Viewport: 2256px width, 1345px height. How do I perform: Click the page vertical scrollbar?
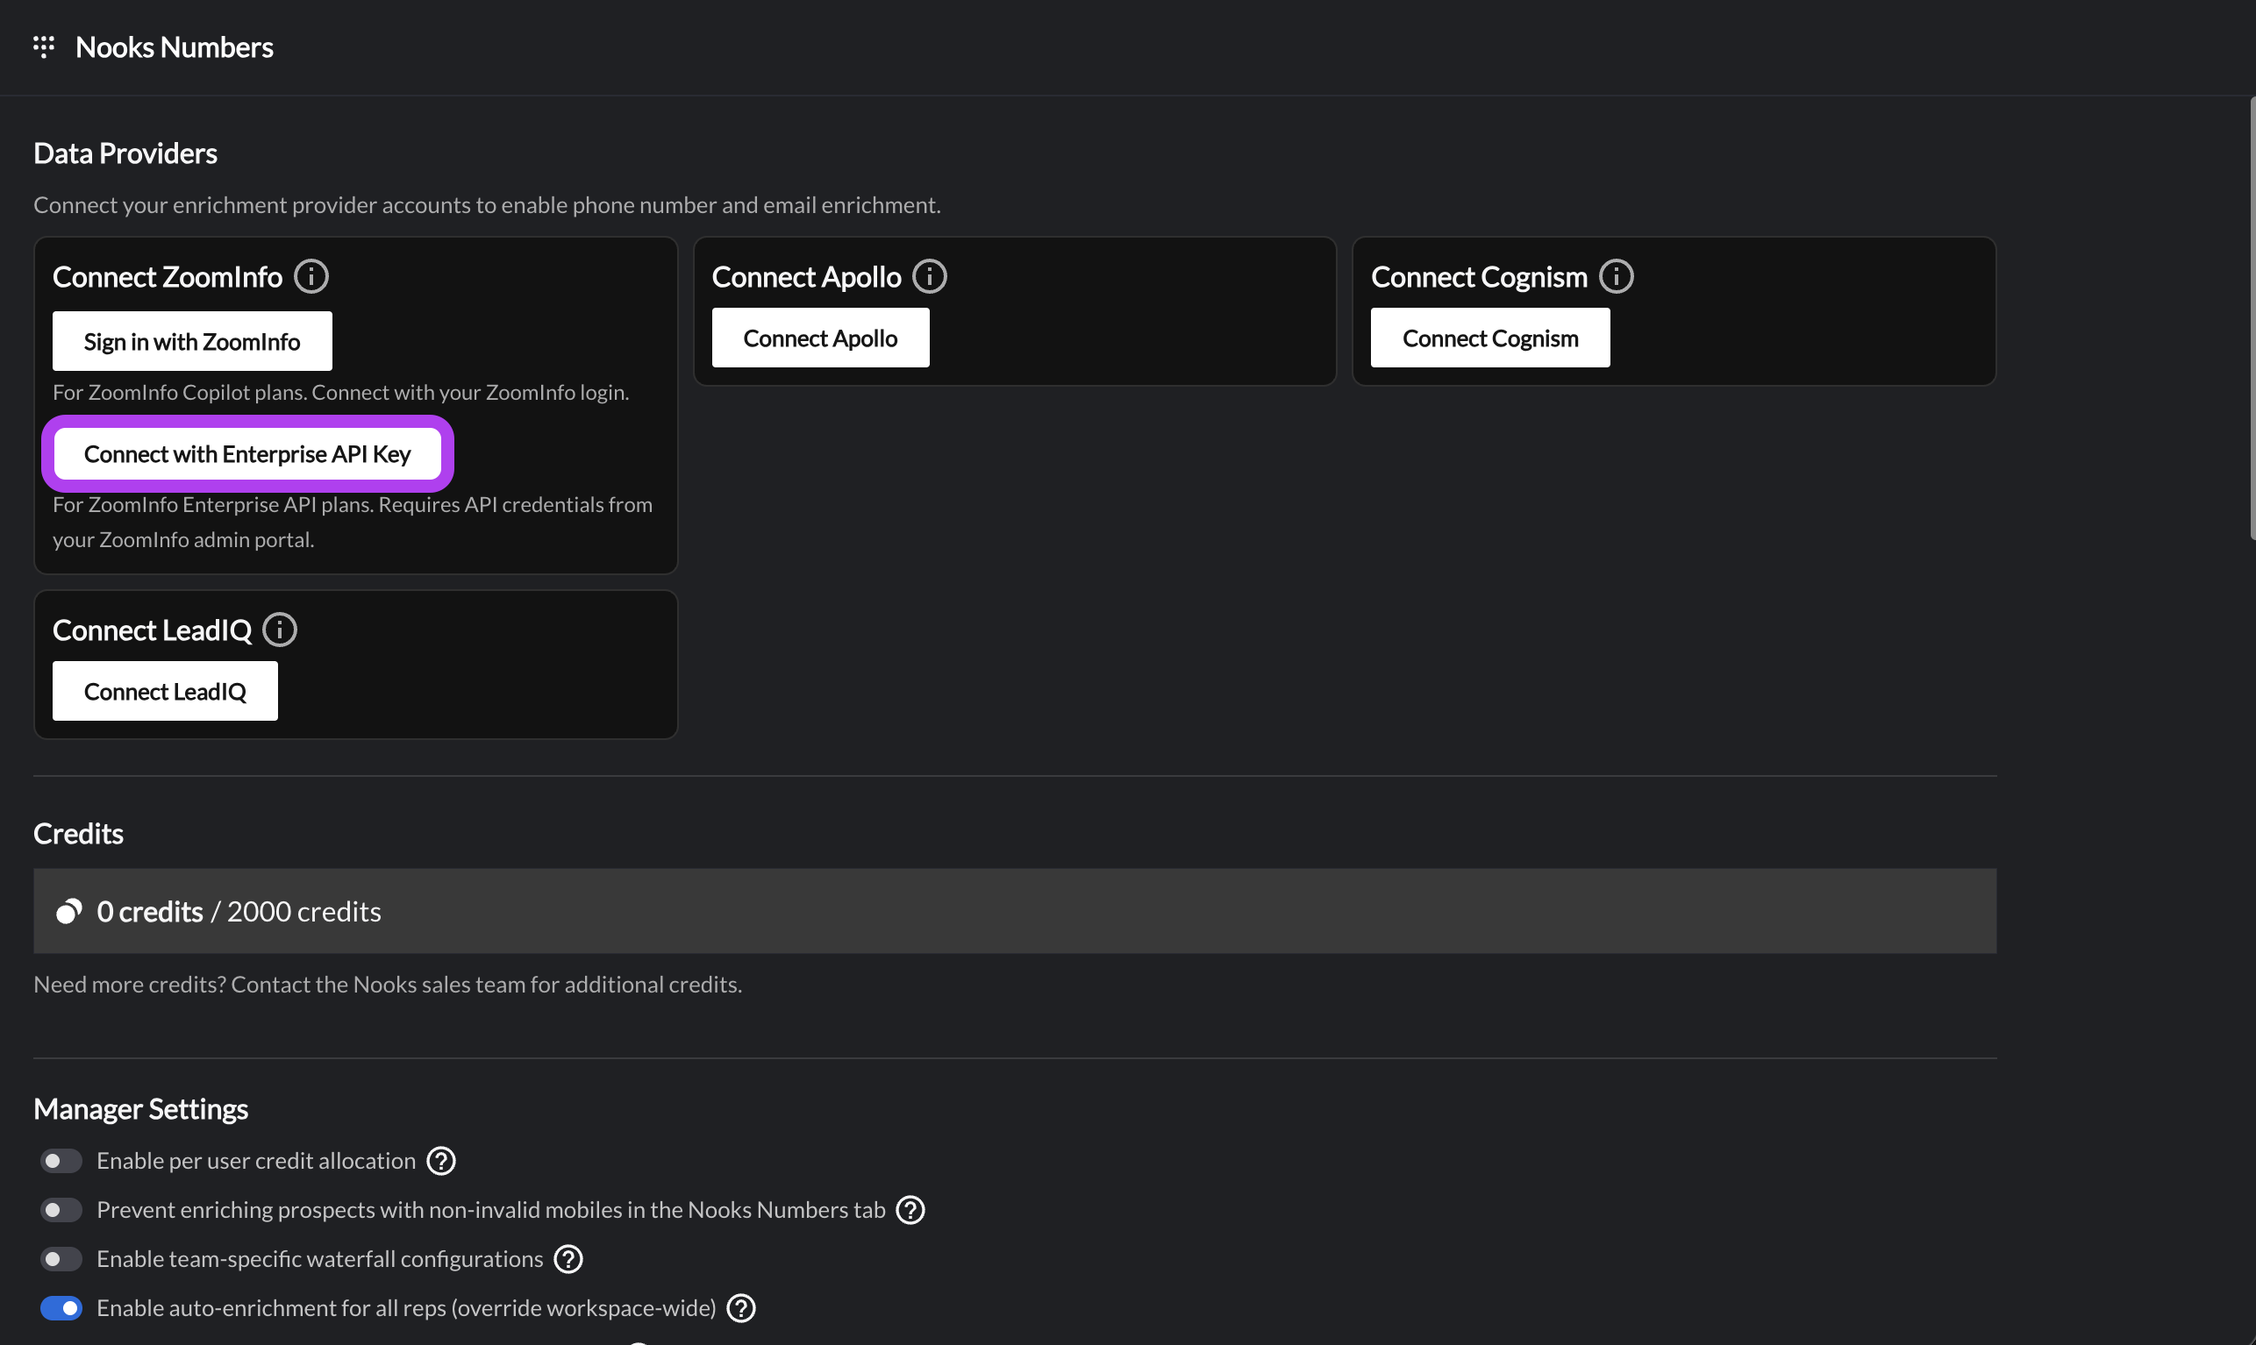(x=2252, y=317)
